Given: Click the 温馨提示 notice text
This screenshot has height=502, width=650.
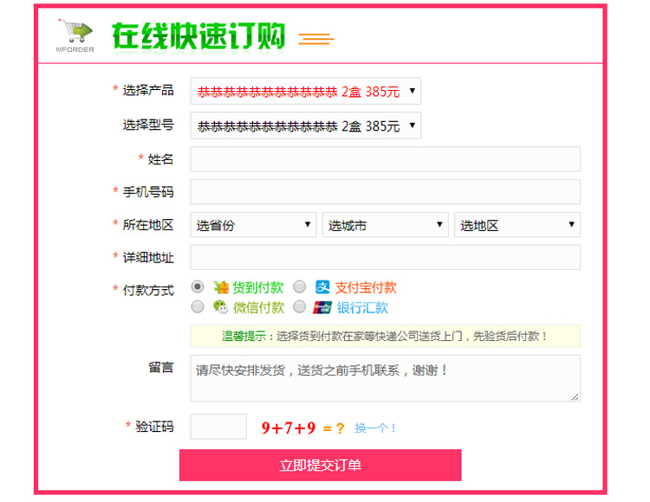Looking at the screenshot, I should coord(385,336).
